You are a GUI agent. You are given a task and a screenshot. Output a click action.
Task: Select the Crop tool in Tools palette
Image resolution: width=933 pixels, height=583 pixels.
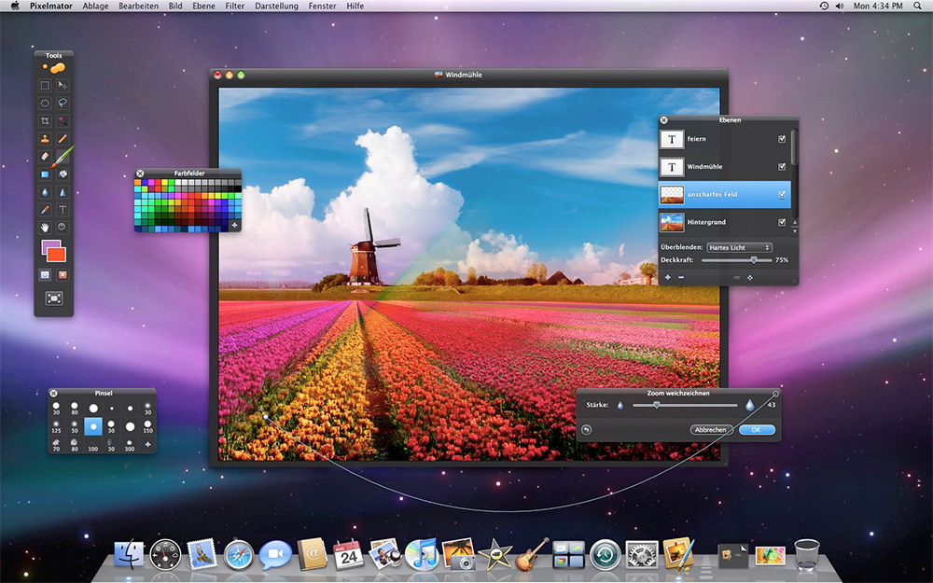(x=45, y=120)
